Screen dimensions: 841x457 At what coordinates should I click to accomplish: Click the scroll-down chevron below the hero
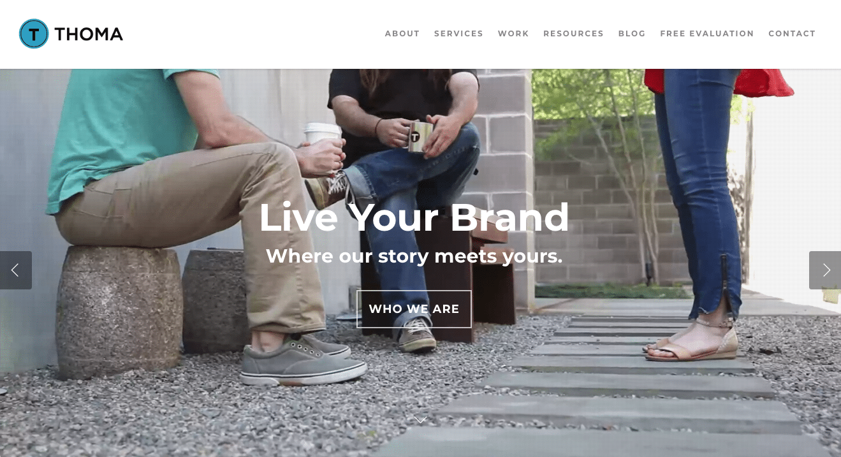tap(420, 419)
